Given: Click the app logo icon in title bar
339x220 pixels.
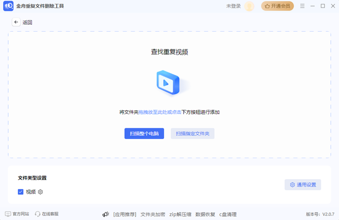Looking at the screenshot, I should tap(8, 6).
